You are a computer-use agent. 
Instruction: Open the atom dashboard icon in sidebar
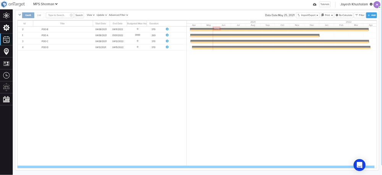pyautogui.click(x=6, y=16)
